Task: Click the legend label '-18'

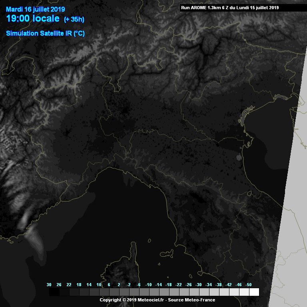Action: [169, 285]
